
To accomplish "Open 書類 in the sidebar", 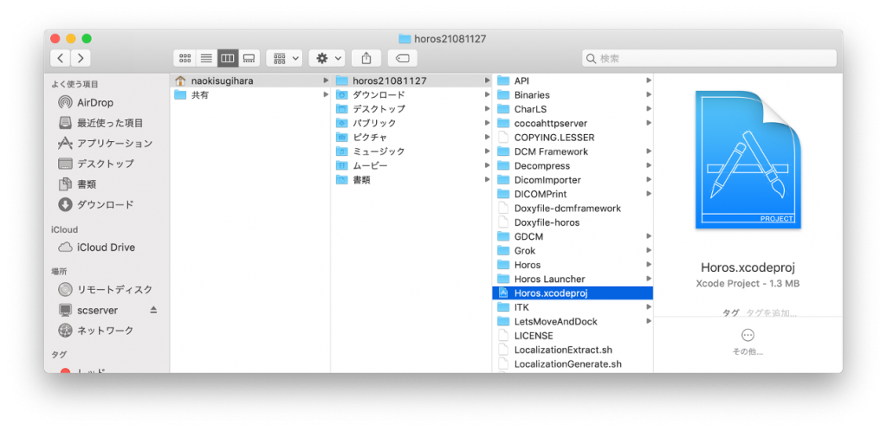I will [x=77, y=184].
